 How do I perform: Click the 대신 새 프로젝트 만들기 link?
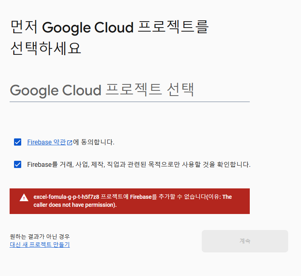[40, 244]
